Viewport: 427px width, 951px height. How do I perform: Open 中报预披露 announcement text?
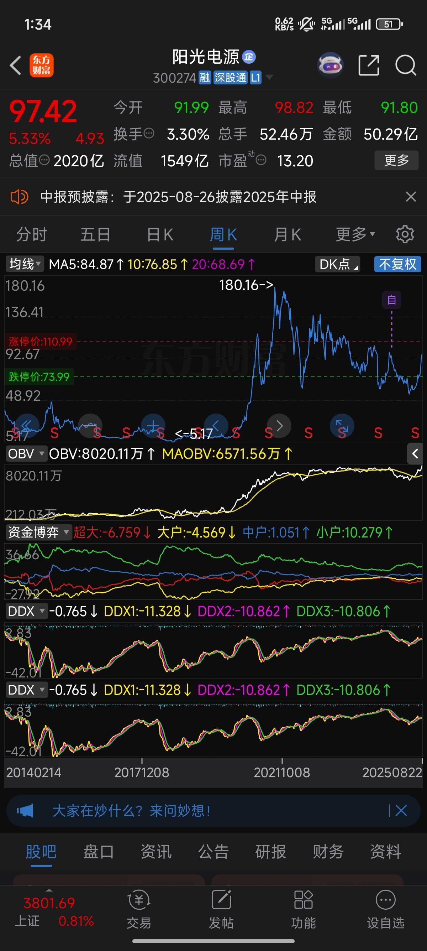click(x=179, y=197)
